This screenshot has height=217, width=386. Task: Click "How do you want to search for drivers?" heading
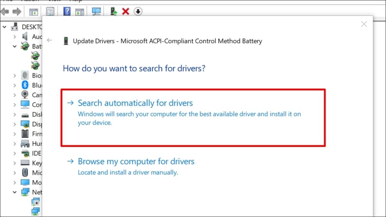pyautogui.click(x=134, y=68)
